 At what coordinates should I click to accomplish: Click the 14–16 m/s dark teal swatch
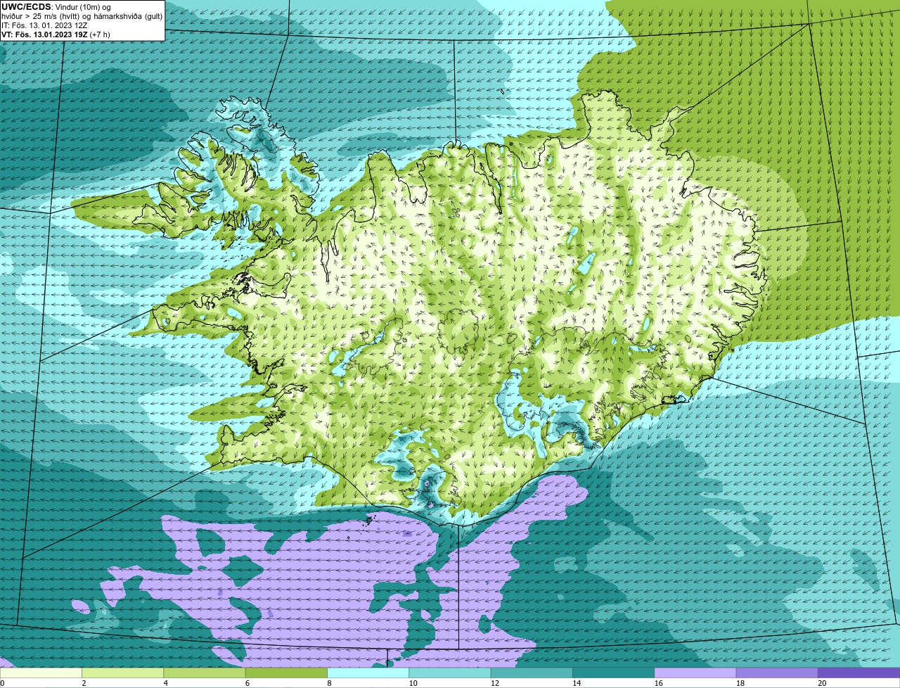tap(614, 673)
